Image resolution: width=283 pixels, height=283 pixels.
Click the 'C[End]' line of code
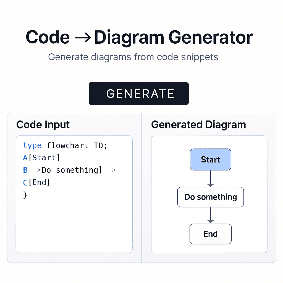[x=37, y=182]
